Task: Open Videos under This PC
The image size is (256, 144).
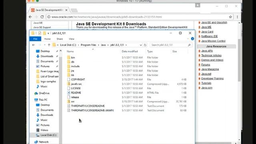Action: tap(42, 130)
